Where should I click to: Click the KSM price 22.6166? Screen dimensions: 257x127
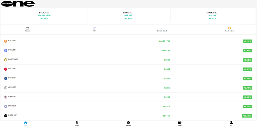point(166,116)
